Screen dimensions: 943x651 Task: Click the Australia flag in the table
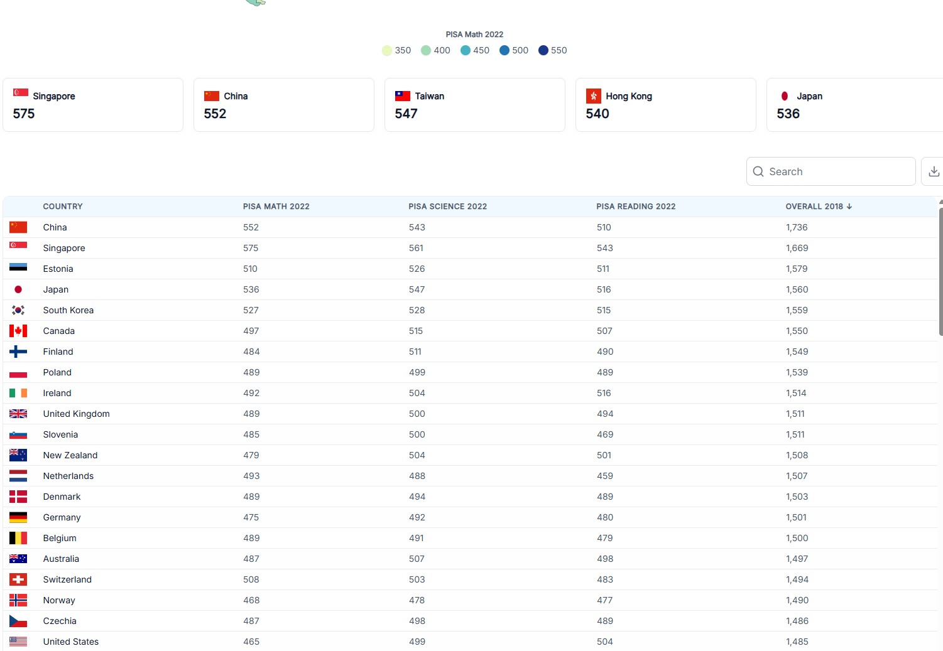(18, 559)
